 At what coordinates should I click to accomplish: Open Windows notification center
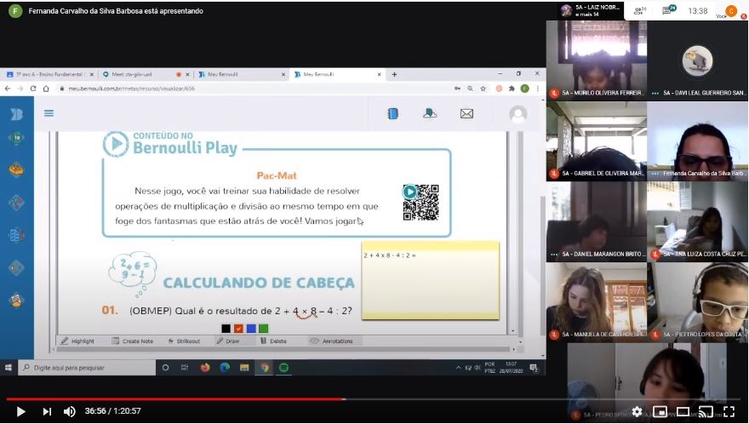click(534, 368)
